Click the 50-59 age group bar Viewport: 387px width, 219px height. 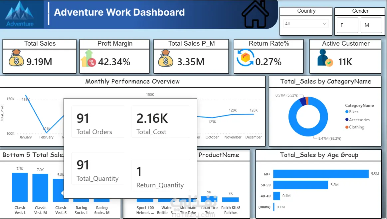click(x=300, y=185)
